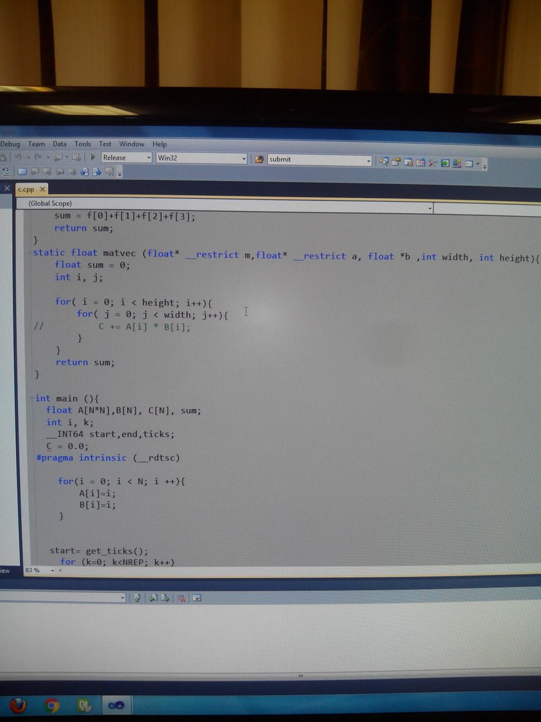Open the Window menu
The width and height of the screenshot is (541, 722).
pyautogui.click(x=132, y=144)
